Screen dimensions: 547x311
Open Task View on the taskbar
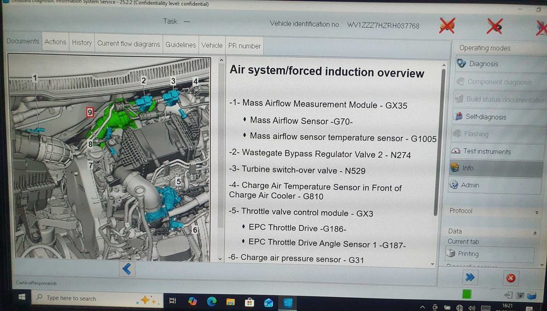(172, 300)
